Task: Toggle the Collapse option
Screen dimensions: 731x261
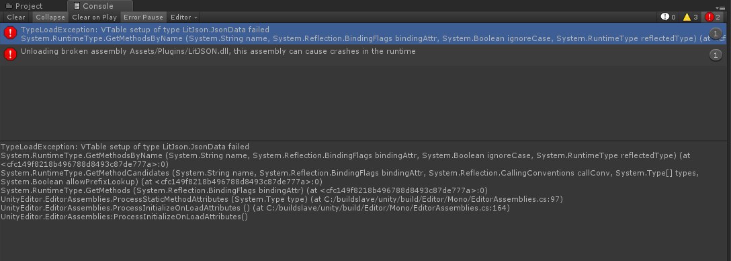Action: 50,17
